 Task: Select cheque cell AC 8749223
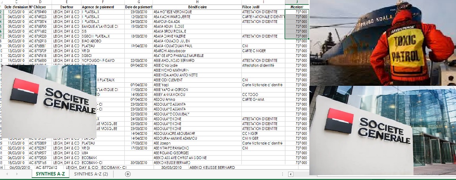(x=40, y=17)
